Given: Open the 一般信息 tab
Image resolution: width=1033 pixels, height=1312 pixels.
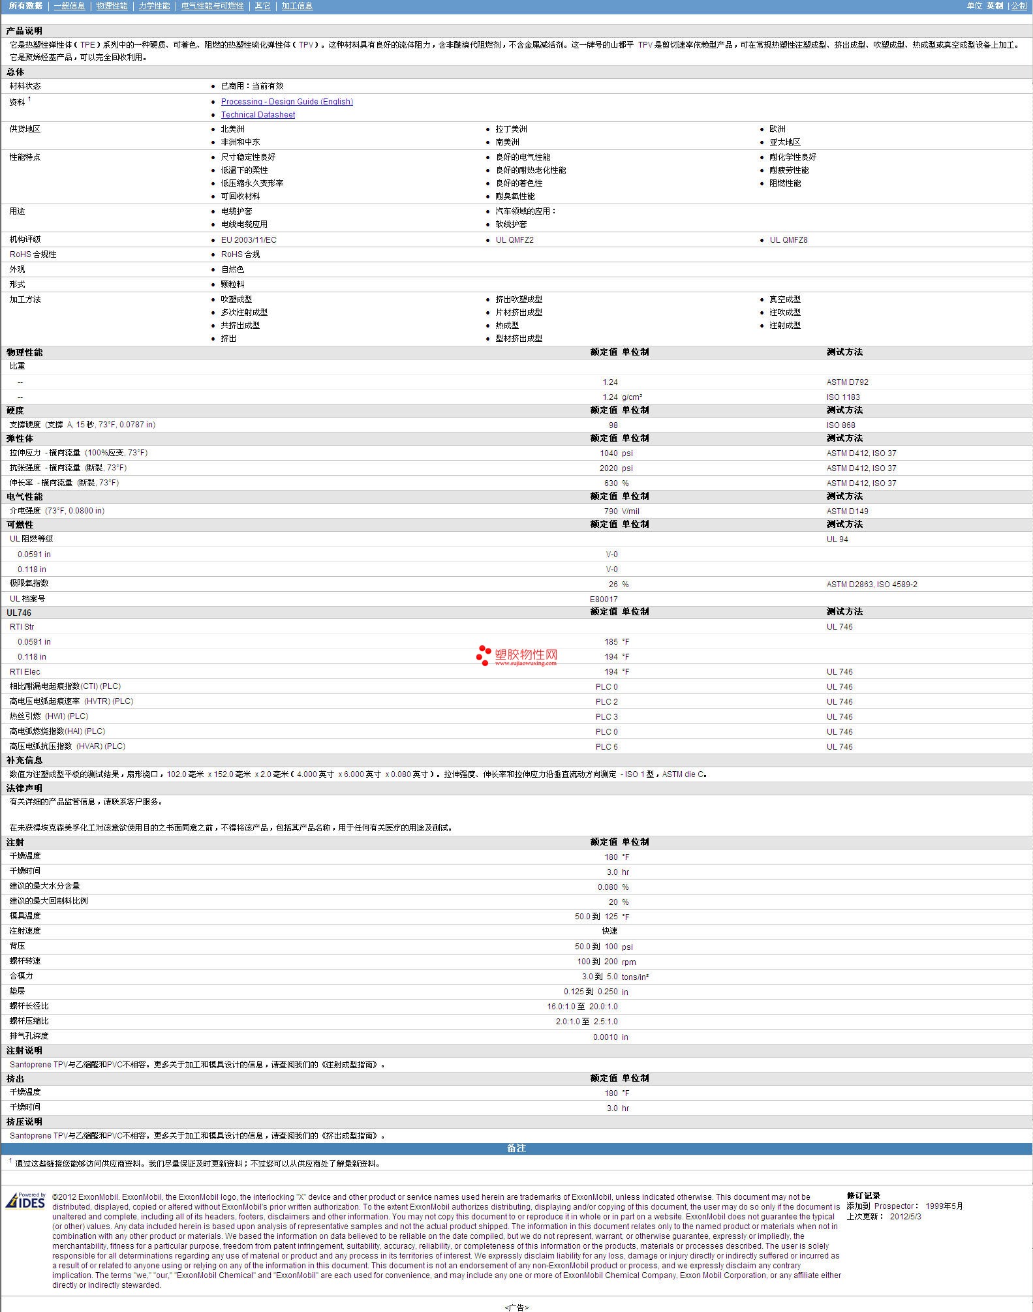Looking at the screenshot, I should pyautogui.click(x=69, y=6).
